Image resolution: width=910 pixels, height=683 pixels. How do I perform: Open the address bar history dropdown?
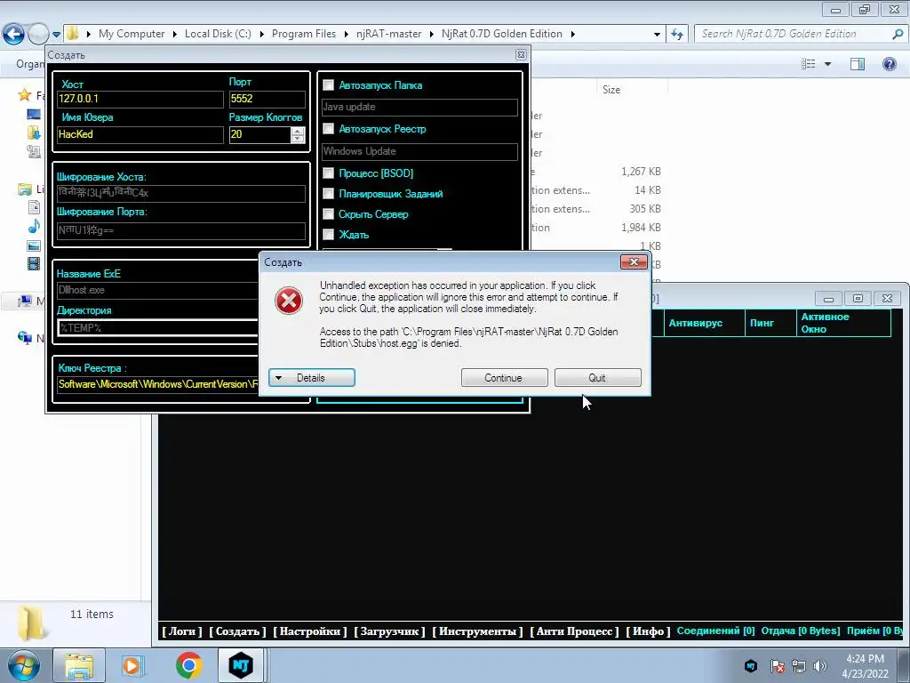tap(657, 35)
